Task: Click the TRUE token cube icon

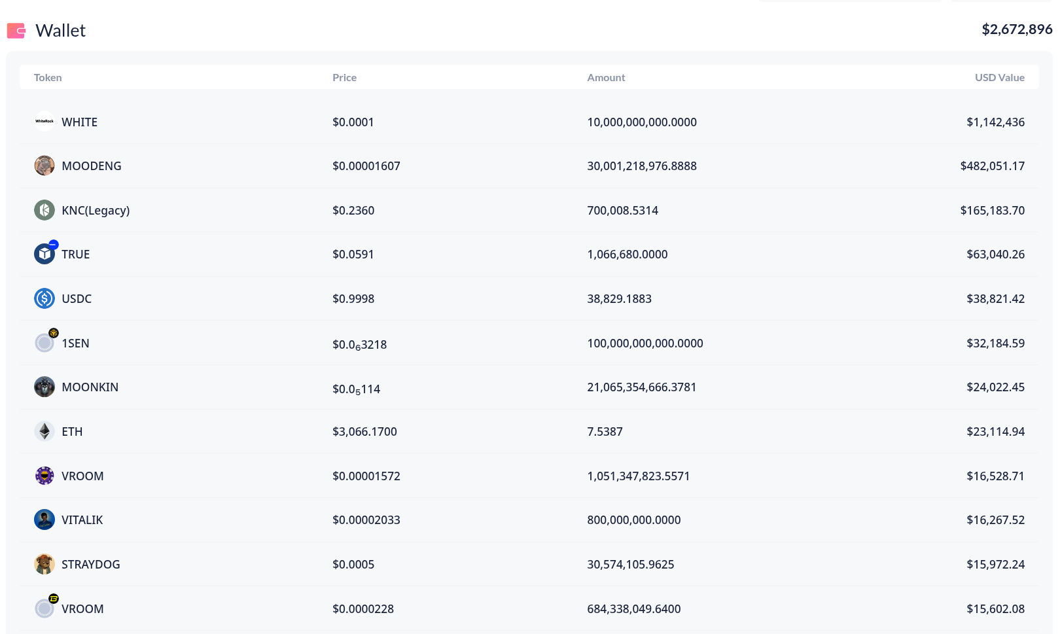Action: [44, 254]
